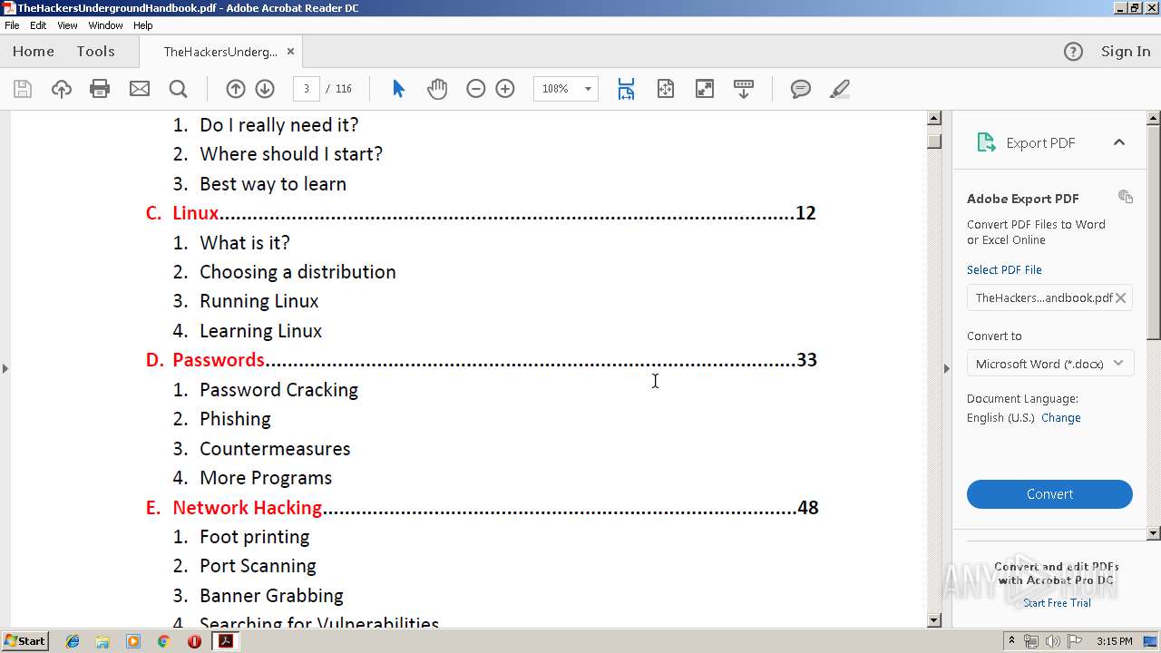Open the Find text magnifier tool

click(179, 89)
